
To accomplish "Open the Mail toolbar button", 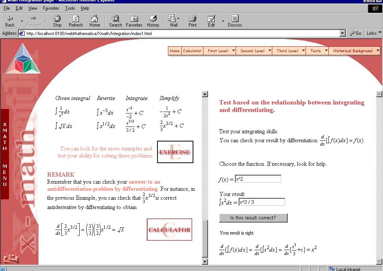I will coord(174,21).
